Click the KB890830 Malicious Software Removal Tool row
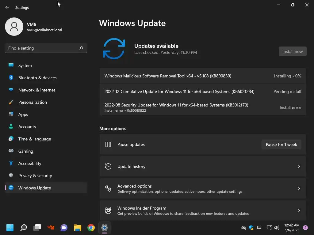This screenshot has height=235, width=314. pos(203,76)
